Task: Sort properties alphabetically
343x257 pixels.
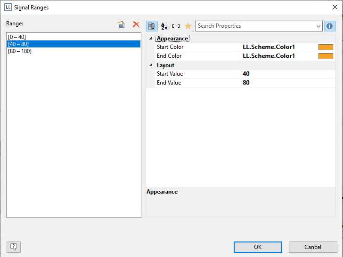Action: click(164, 26)
